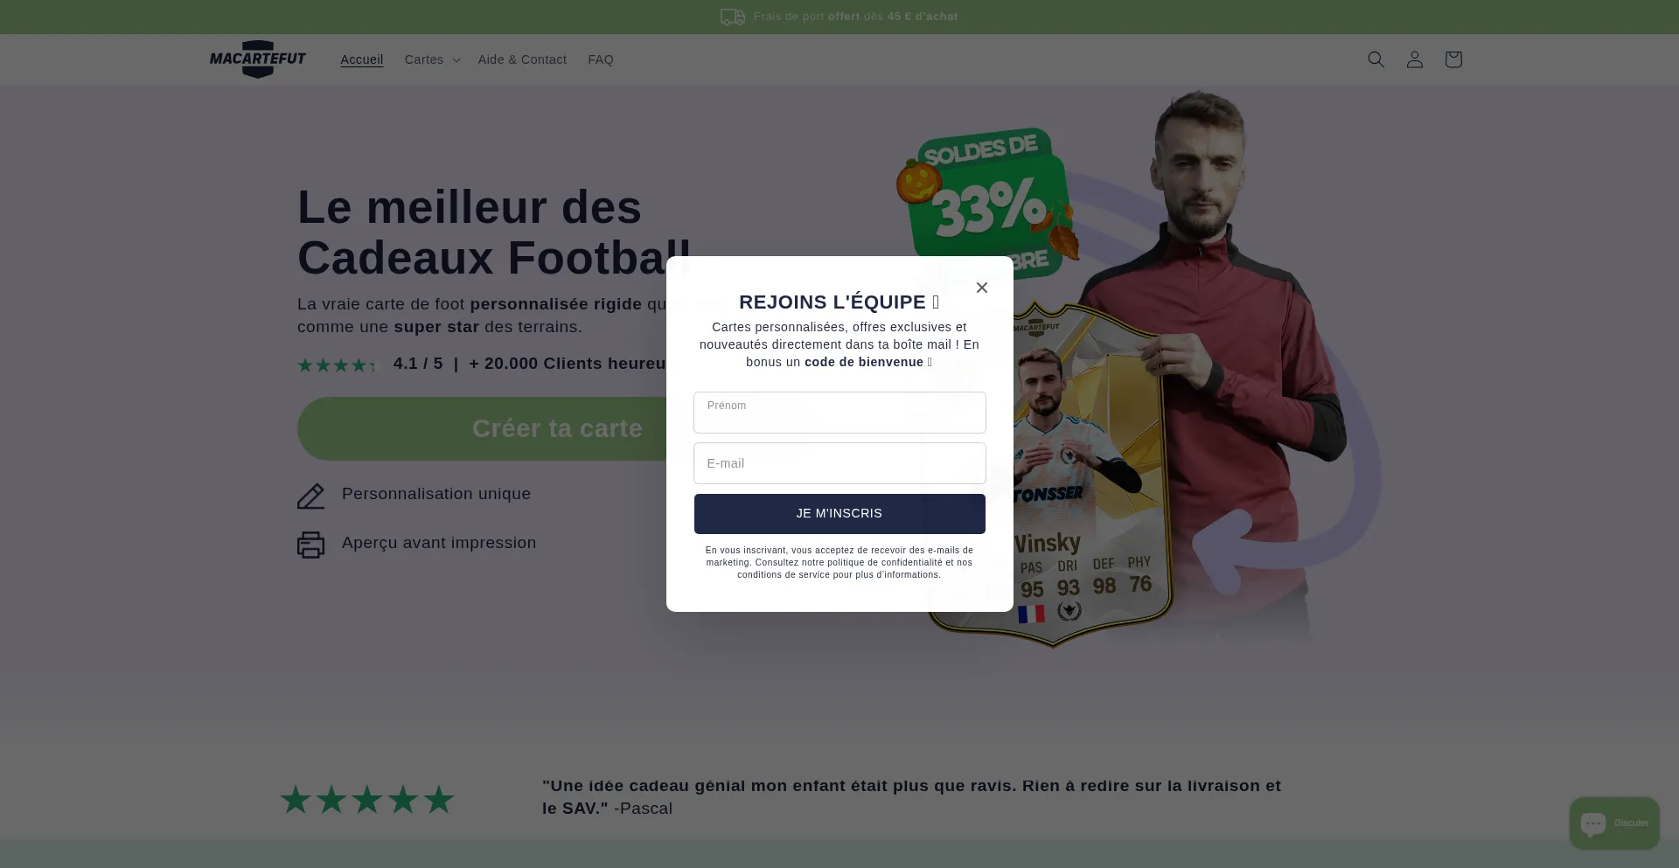Click the printer Aperçu icon
The height and width of the screenshot is (868, 1679).
coord(310,545)
